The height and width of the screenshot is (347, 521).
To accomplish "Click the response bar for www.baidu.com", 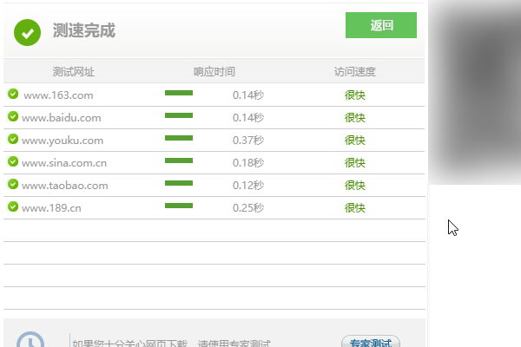I will point(179,115).
